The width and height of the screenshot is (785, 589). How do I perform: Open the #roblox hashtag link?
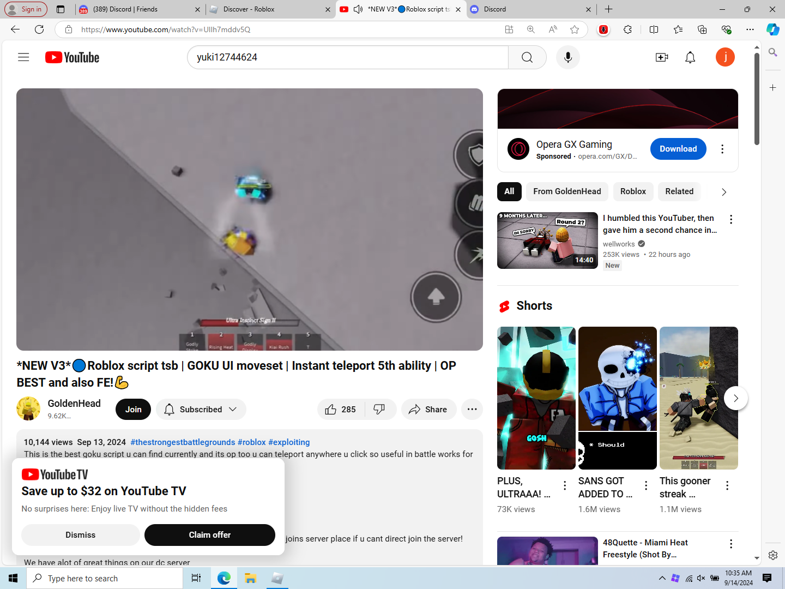point(252,442)
